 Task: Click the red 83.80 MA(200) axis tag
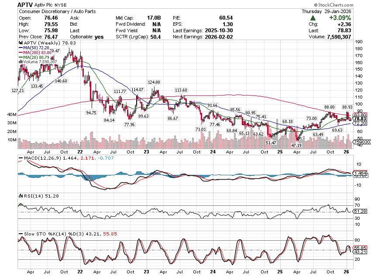tap(360, 115)
